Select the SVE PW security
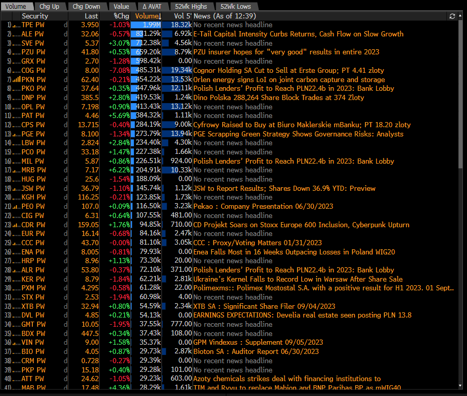Viewport: 467px width, 396px height. coord(32,43)
